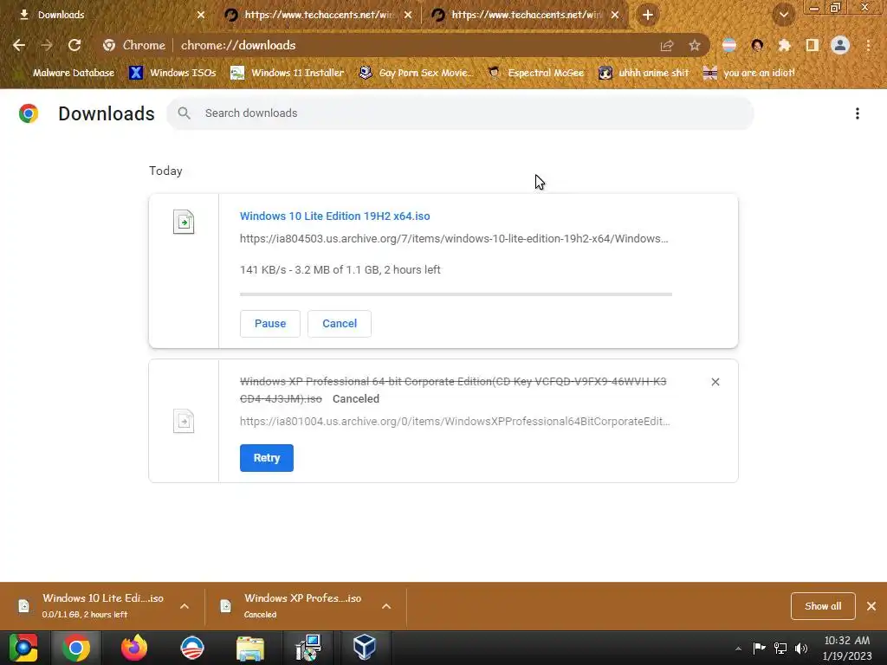Click the Windows 10 Lite file icon
This screenshot has height=665, width=887.
(184, 222)
